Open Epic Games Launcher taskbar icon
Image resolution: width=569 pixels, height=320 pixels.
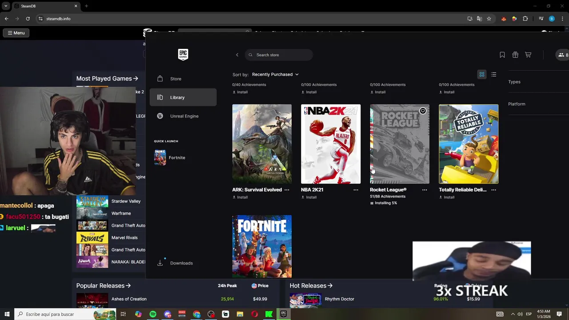(284, 314)
